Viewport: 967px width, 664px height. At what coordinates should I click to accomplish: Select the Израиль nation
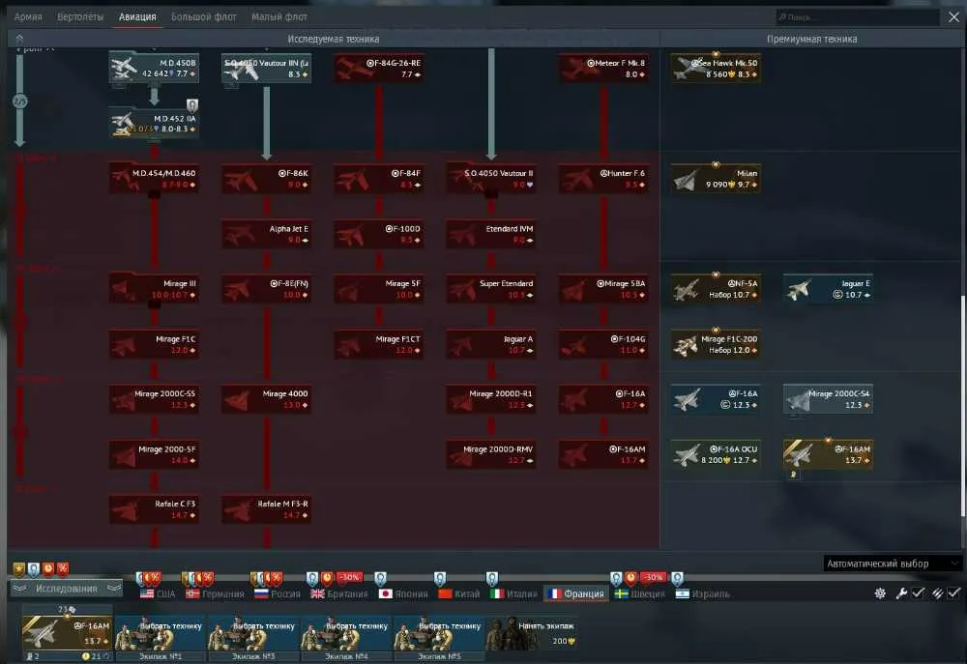coord(702,593)
